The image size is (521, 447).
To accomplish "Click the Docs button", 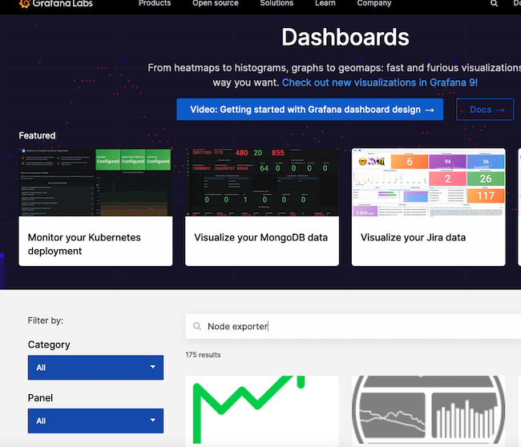I will point(484,110).
